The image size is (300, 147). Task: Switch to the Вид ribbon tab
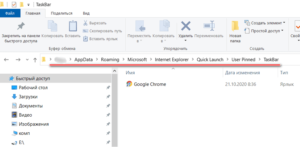tap(86, 13)
